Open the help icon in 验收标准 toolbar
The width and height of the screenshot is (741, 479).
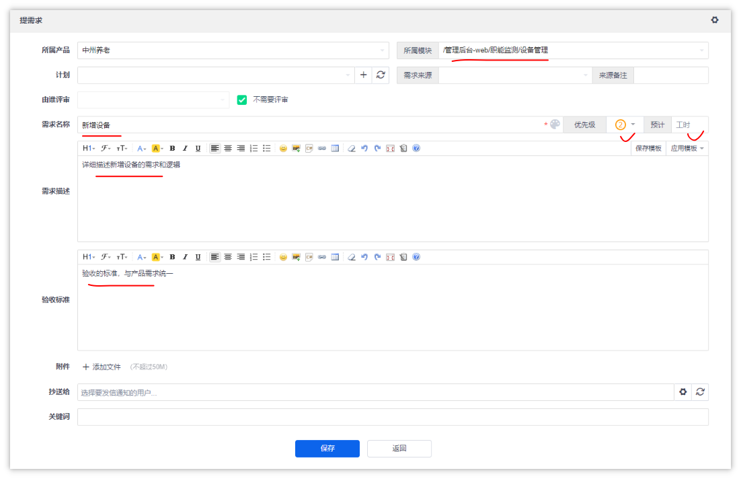tap(416, 257)
